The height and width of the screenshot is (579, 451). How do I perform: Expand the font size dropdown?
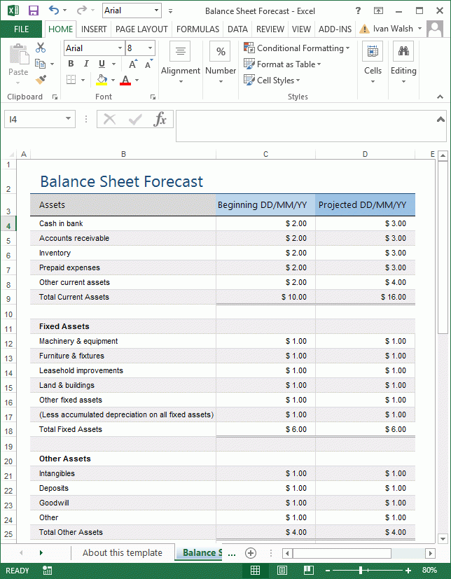[150, 48]
